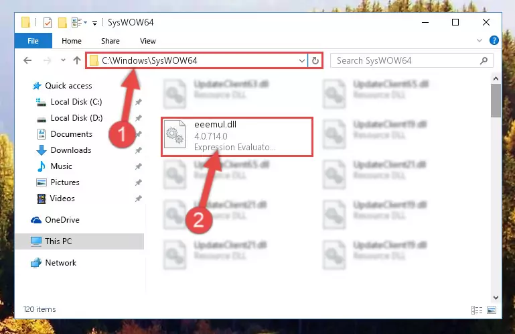The height and width of the screenshot is (334, 515).
Task: Go forward with the right arrow
Action: (47, 60)
